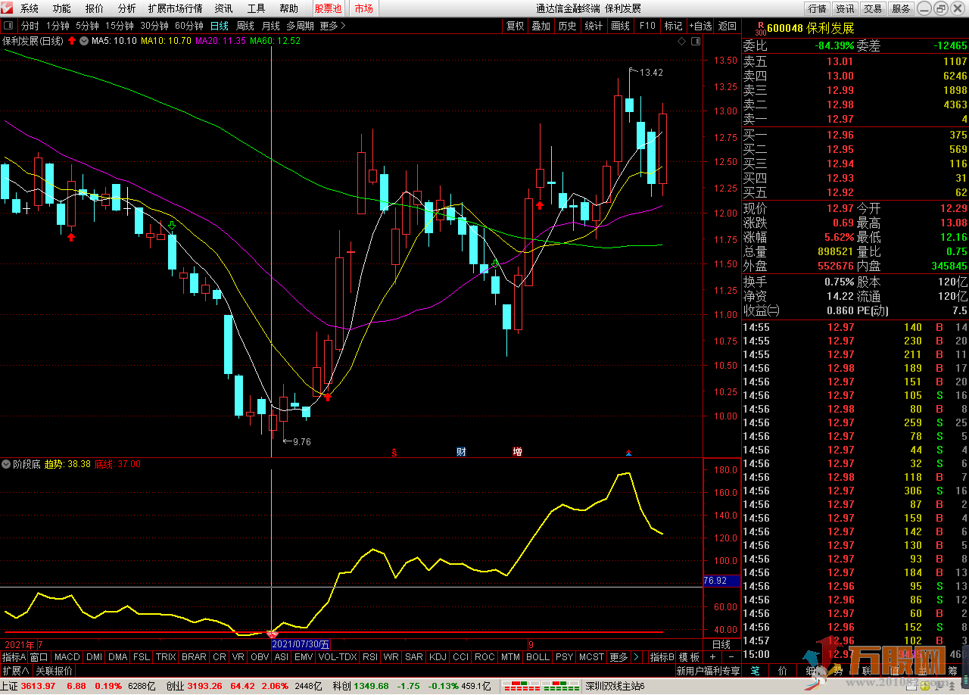Click the 增 event marker on chart
969x695 pixels.
point(517,452)
